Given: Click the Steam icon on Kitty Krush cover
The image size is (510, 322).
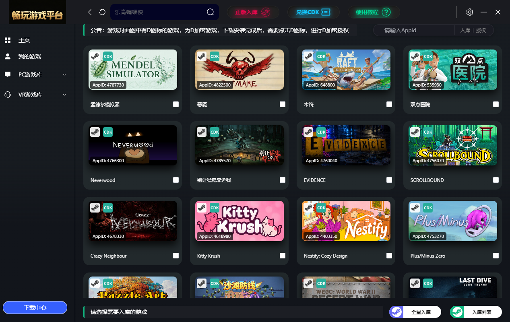Looking at the screenshot, I should [x=202, y=208].
